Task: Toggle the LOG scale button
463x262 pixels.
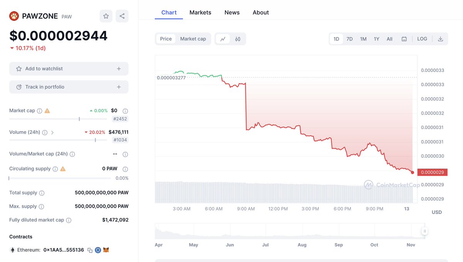Action: 422,39
